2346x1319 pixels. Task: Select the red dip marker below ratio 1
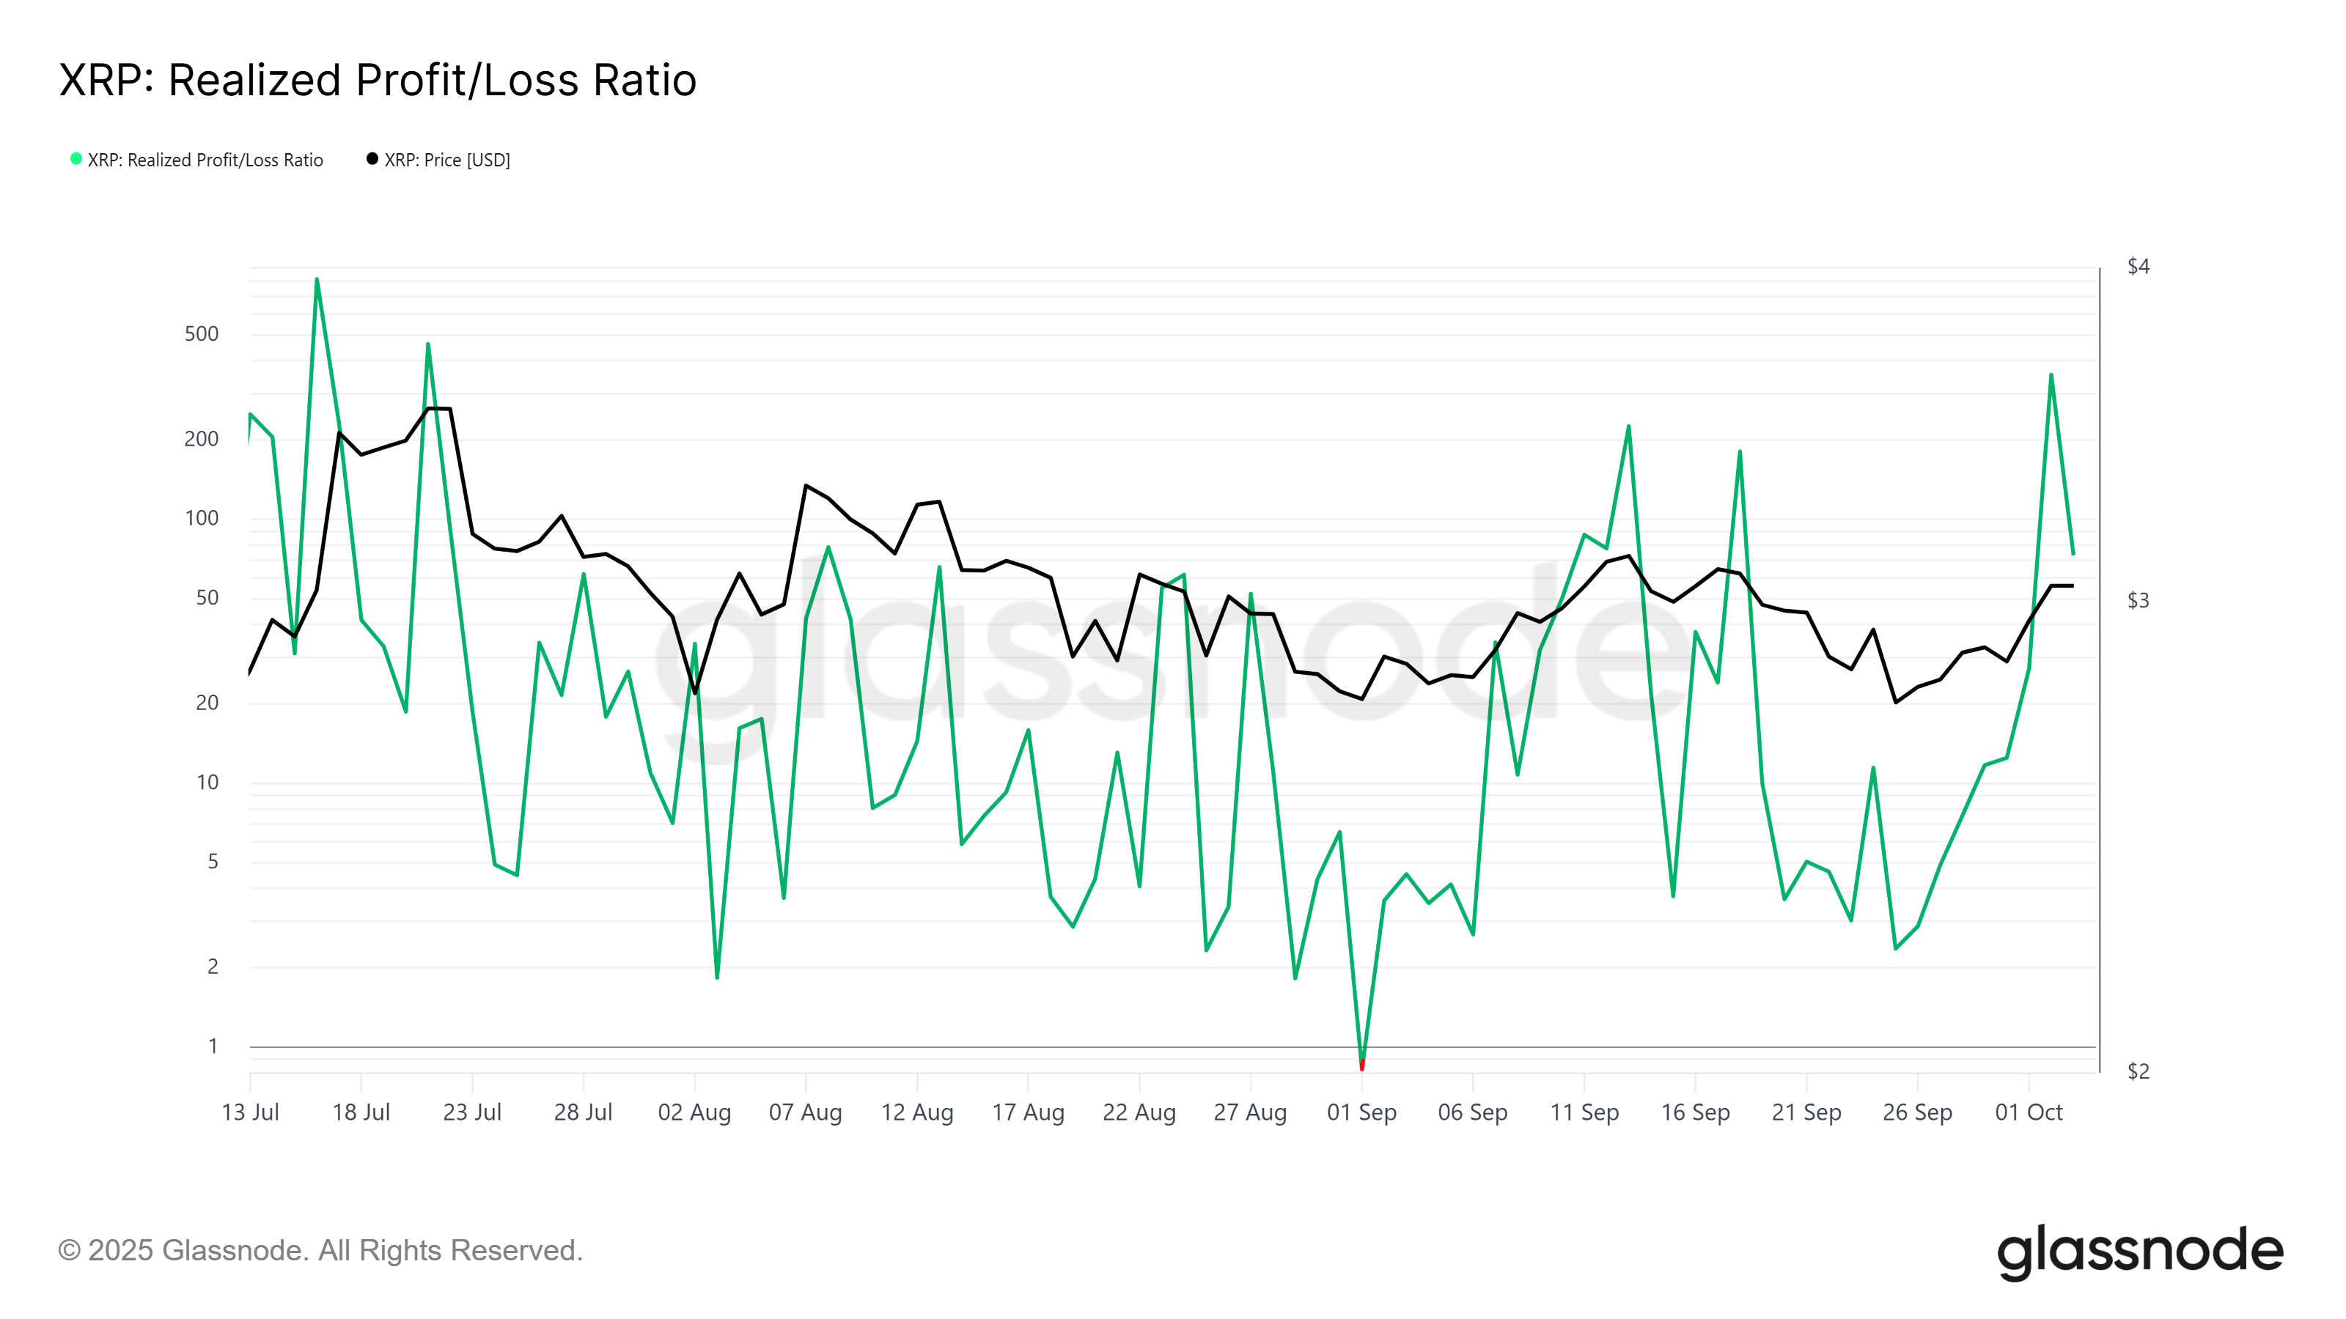click(x=1361, y=1064)
